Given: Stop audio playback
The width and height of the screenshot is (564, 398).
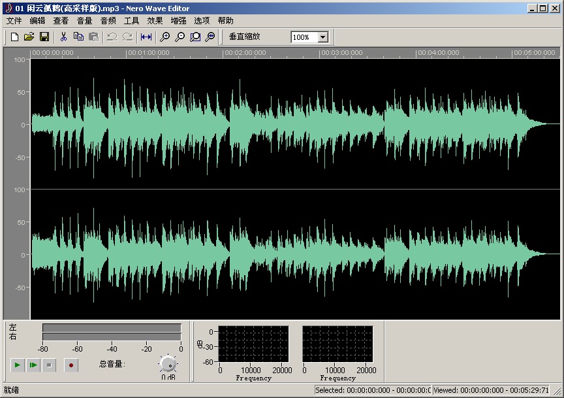Looking at the screenshot, I should 49,365.
